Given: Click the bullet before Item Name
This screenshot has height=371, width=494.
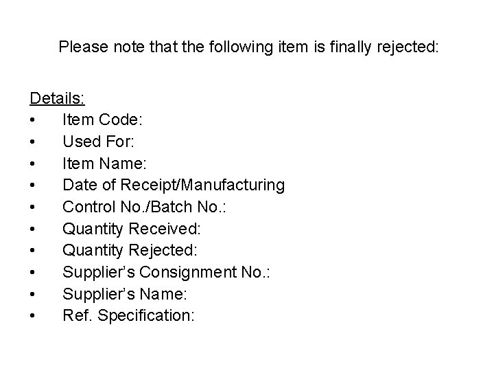Looking at the screenshot, I should [34, 164].
